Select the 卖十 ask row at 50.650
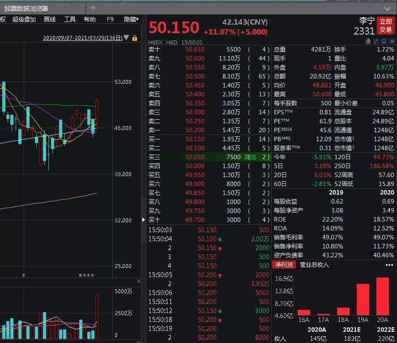This screenshot has width=397, height=343. (209, 49)
